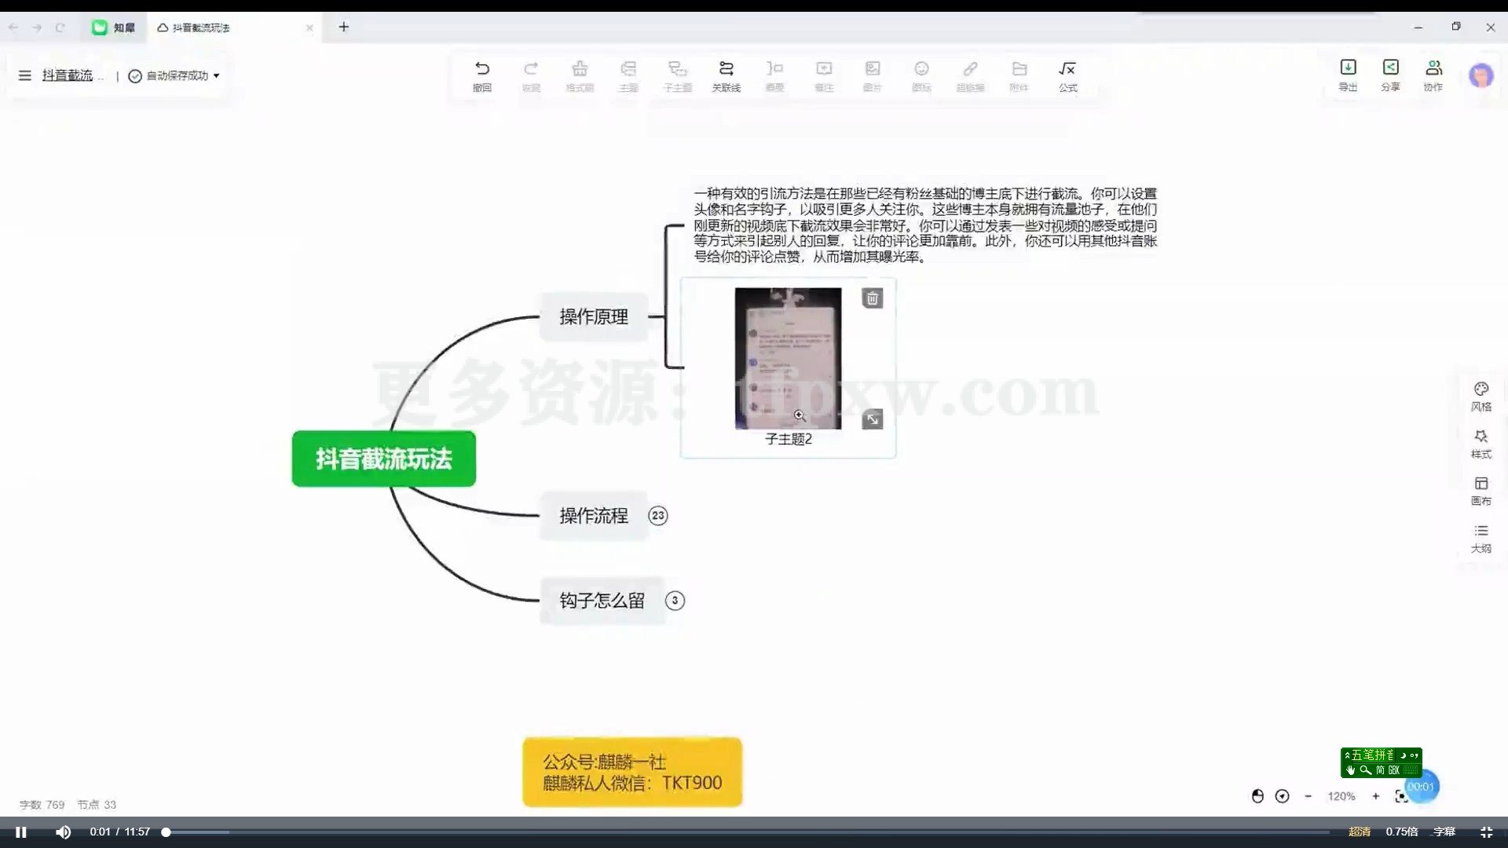Image resolution: width=1508 pixels, height=848 pixels.
Task: Click 0.75倍 playback speed button
Action: coord(1402,831)
